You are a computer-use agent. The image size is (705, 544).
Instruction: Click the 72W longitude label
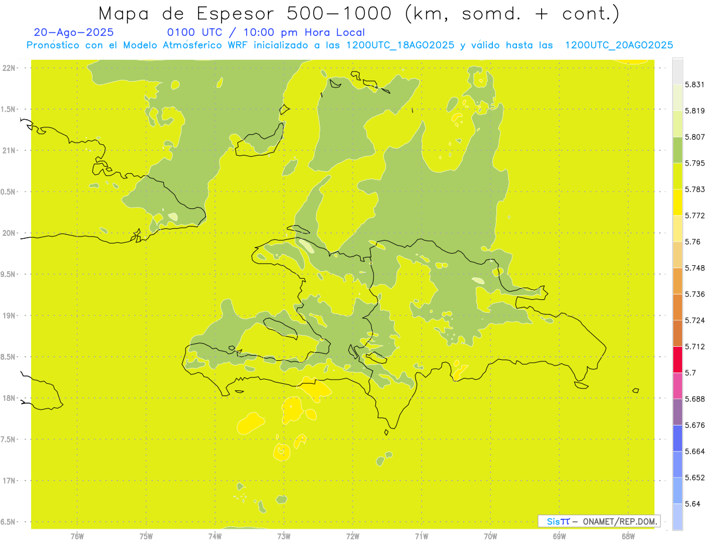(x=352, y=536)
